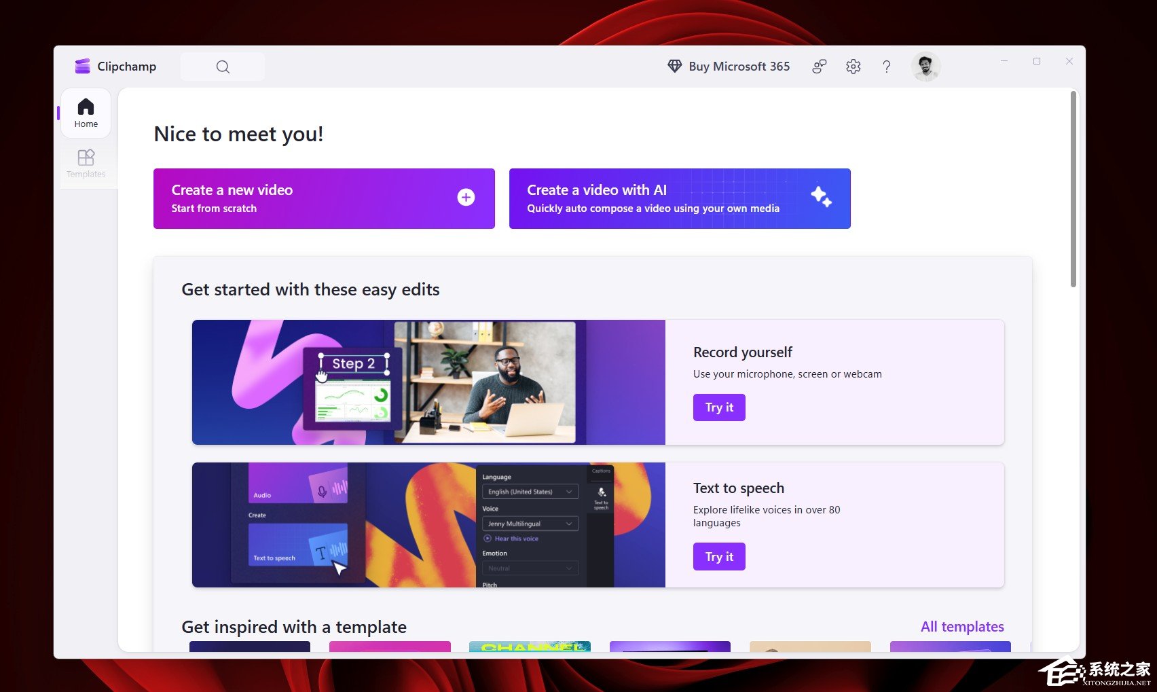Open the settings gear
The height and width of the screenshot is (692, 1157).
tap(853, 67)
